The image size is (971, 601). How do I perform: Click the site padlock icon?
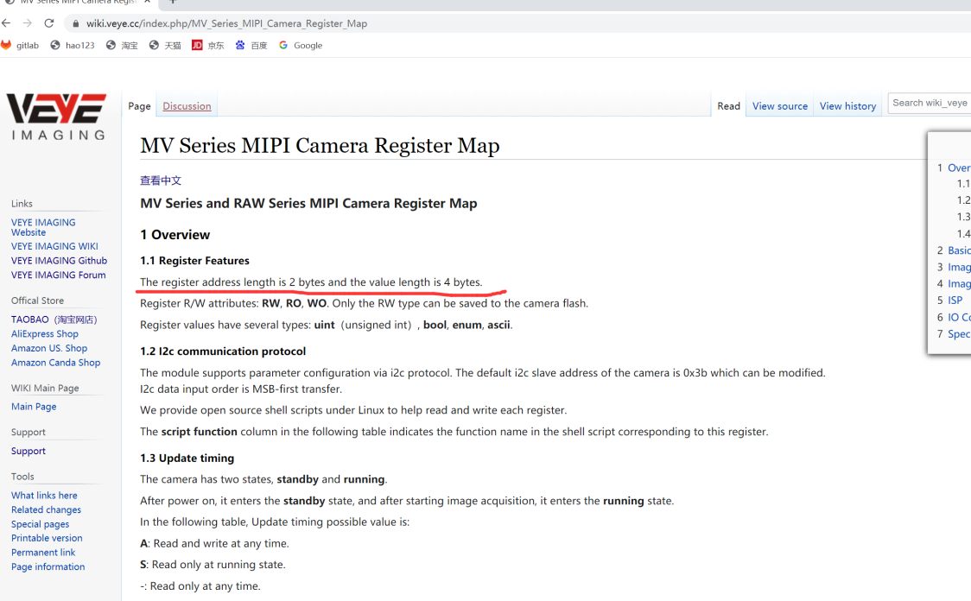pyautogui.click(x=76, y=23)
